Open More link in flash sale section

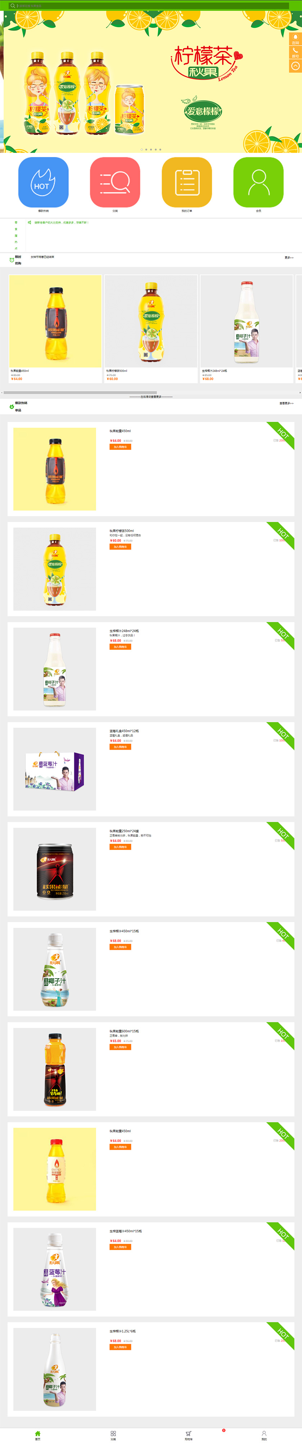(x=289, y=258)
